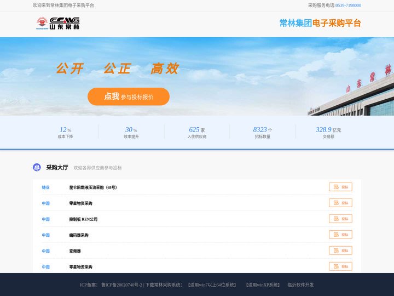Click the 常林集团电子采购平台 title
The height and width of the screenshot is (296, 394).
(x=320, y=23)
